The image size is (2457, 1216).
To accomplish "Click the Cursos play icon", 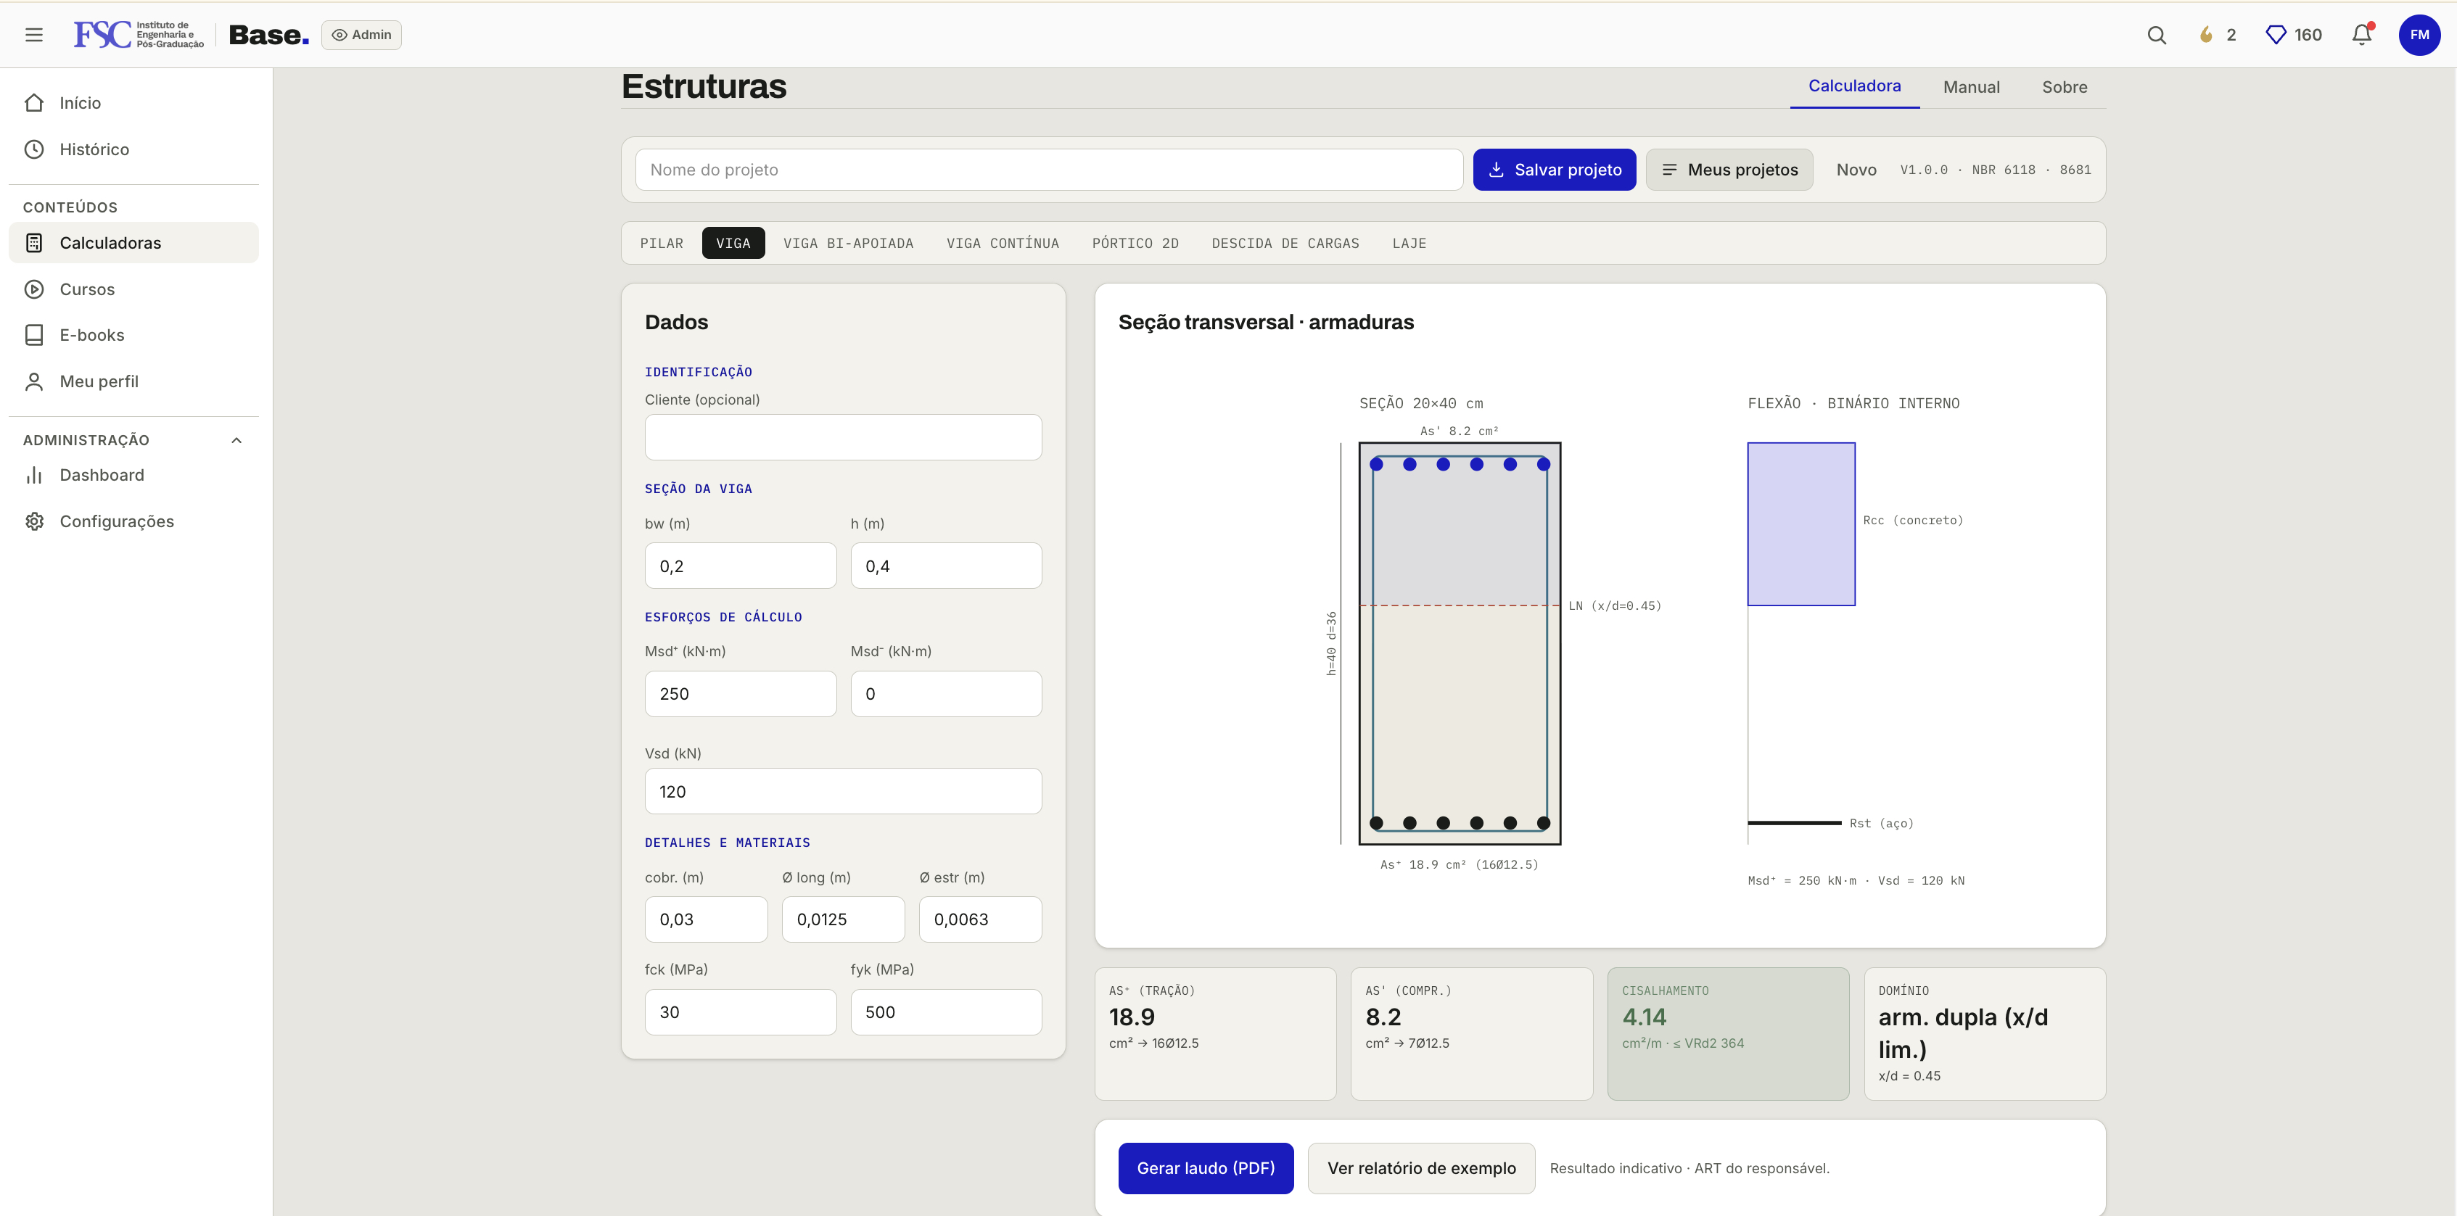I will [34, 289].
